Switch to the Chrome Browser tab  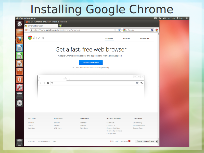[x=41, y=26]
